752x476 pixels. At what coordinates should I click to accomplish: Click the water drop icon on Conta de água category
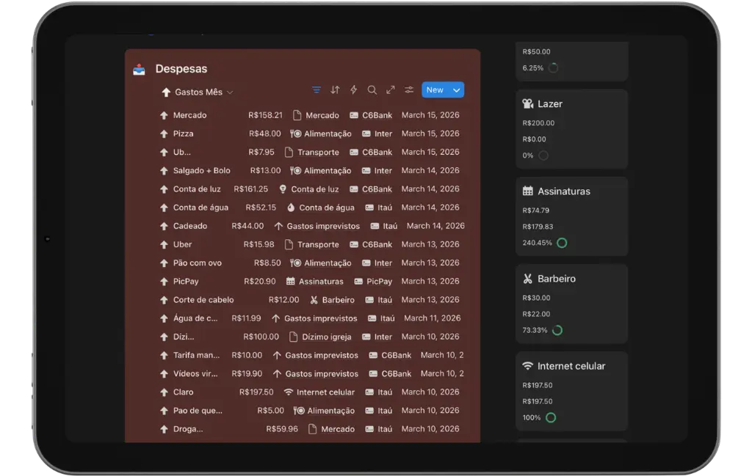click(291, 208)
